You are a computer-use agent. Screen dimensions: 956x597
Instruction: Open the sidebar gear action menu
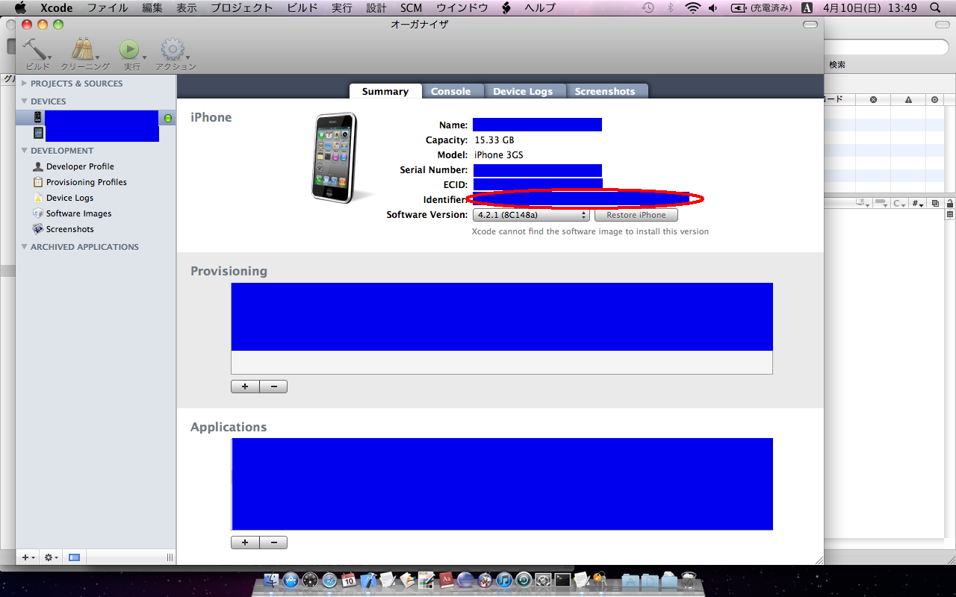click(51, 557)
